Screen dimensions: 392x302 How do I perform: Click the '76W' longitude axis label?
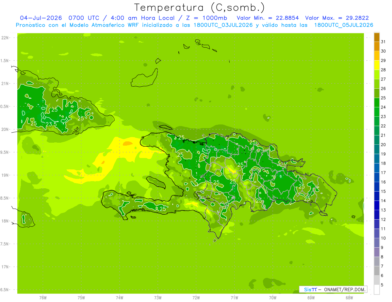tap(43, 297)
